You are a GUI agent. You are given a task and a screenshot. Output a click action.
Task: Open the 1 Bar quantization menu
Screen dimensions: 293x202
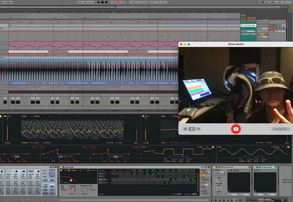coord(9,2)
